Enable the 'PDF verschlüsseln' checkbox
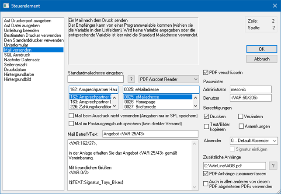Viewport: 281px width, 194px height. [x=207, y=72]
